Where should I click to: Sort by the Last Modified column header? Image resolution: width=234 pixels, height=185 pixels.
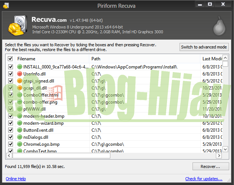tap(211, 59)
